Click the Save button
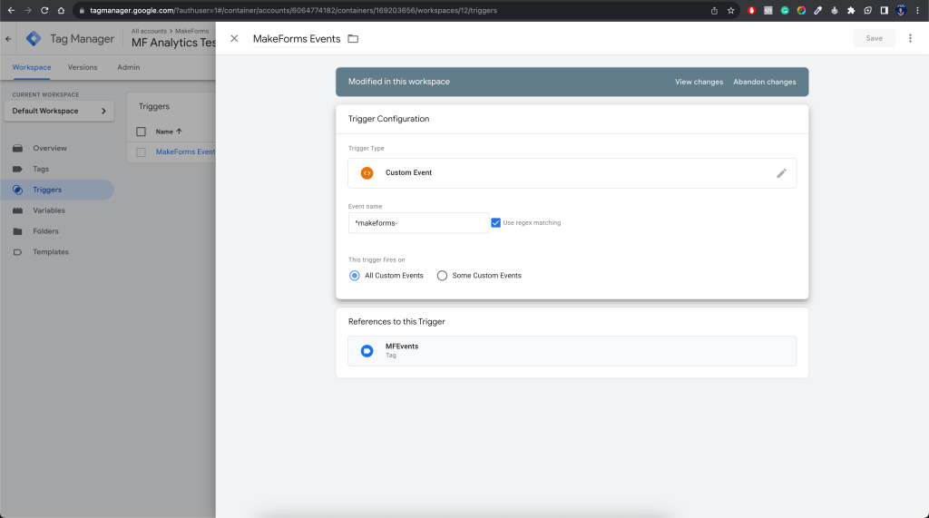The image size is (929, 518). [x=874, y=38]
